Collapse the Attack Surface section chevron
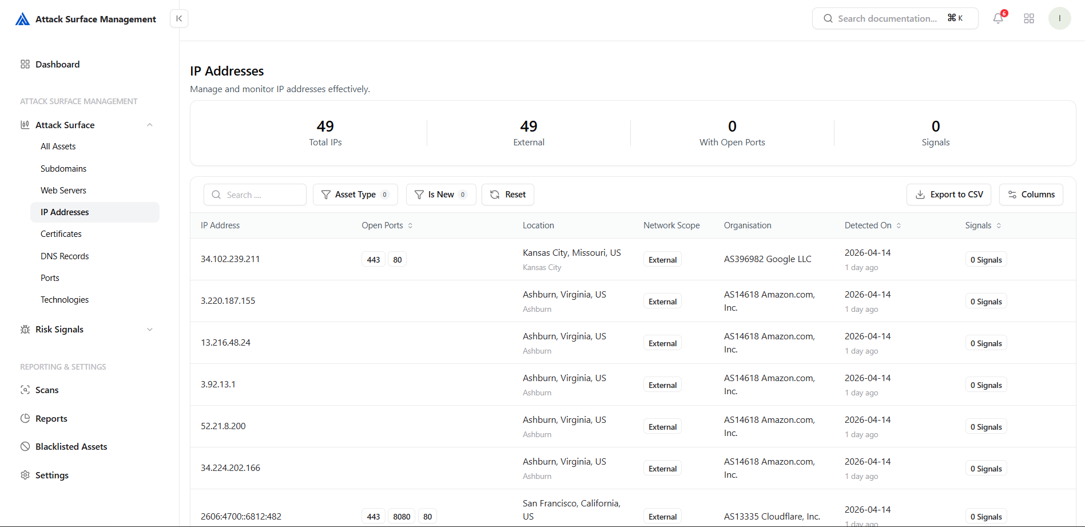This screenshot has height=527, width=1085. click(x=150, y=125)
